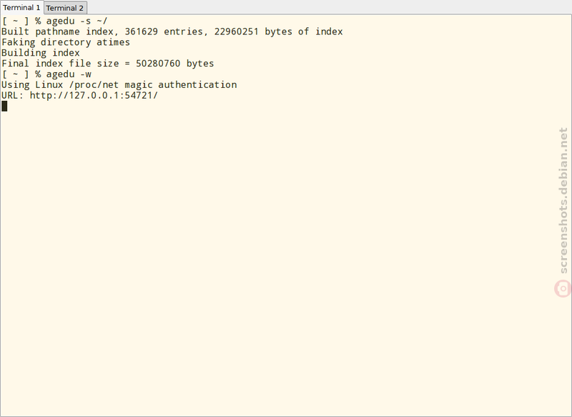The width and height of the screenshot is (572, 417).
Task: Click the 'agedu -s ~/' command line
Action: [54, 21]
